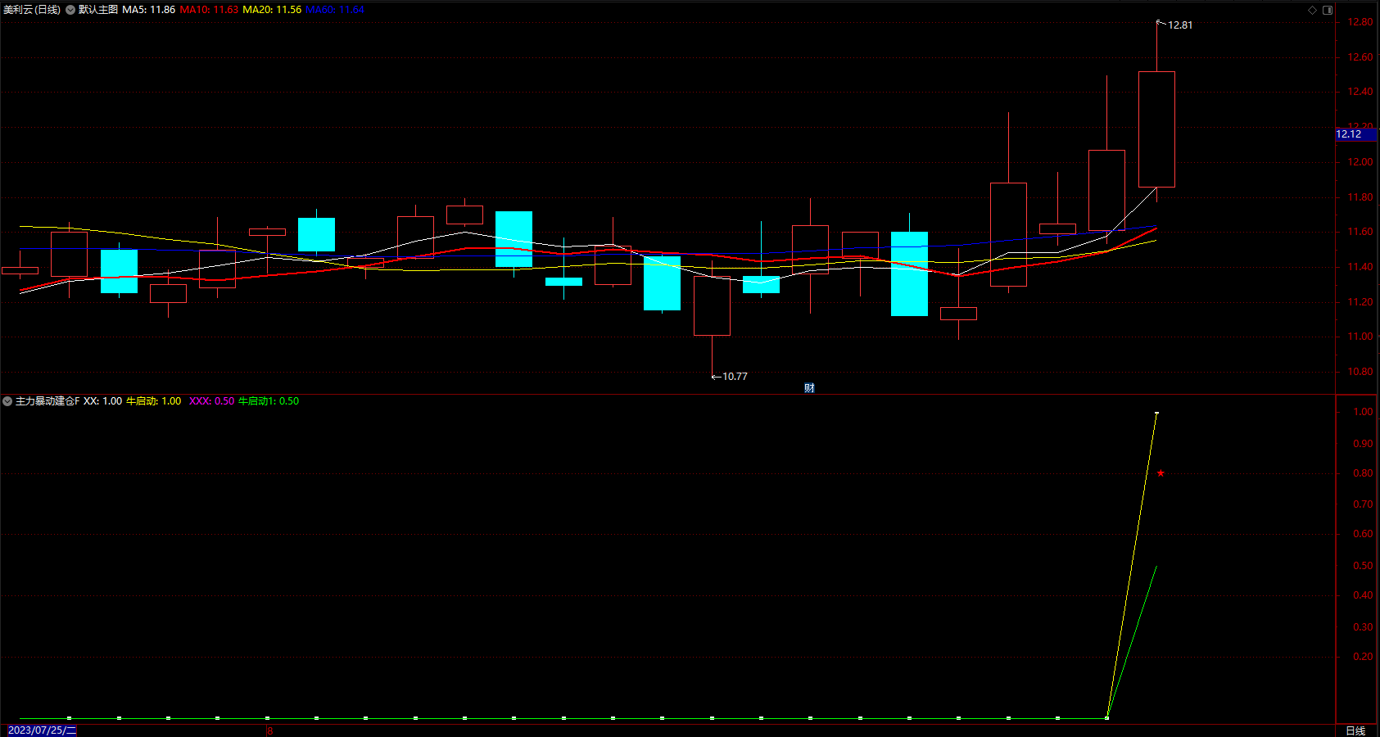Click the MA20: 11.56 readout

tap(272, 10)
